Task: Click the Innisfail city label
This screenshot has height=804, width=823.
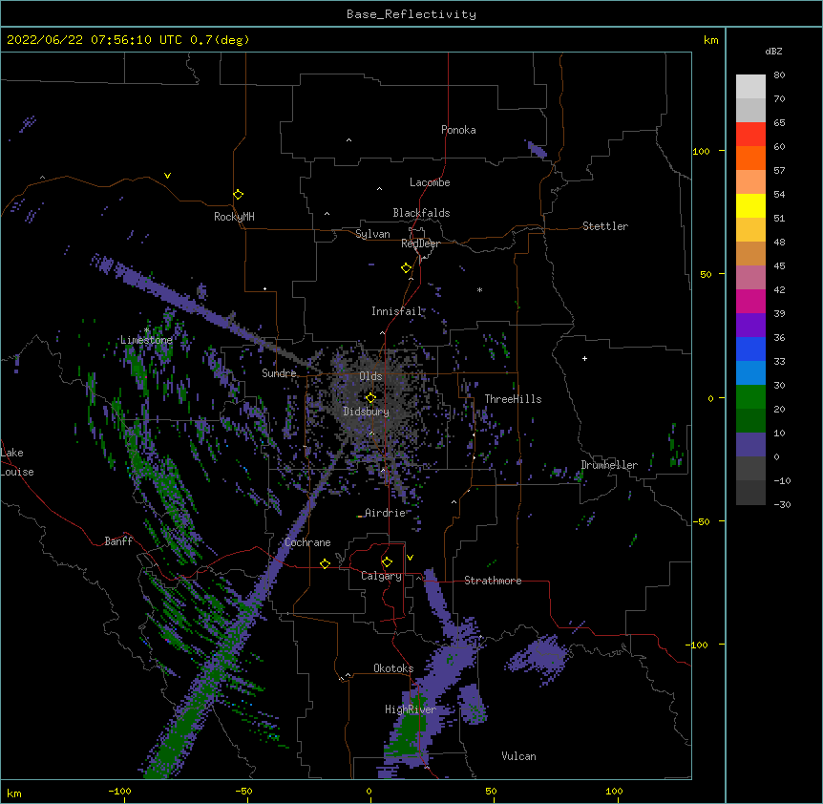Action: [x=396, y=311]
